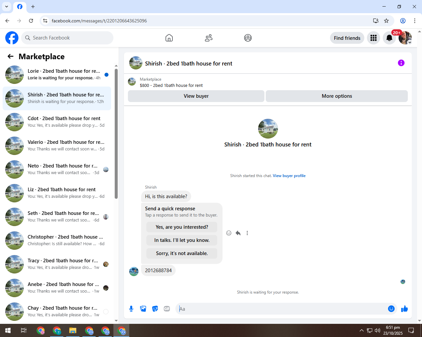422x337 pixels.
Task: Open the Windows Start menu
Action: coord(8,330)
